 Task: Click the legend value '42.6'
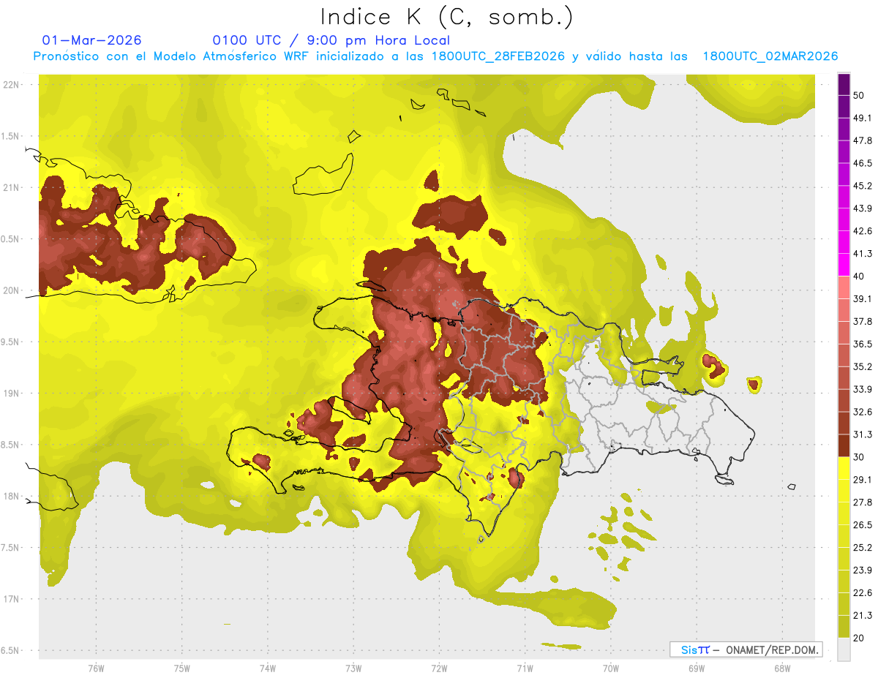pos(863,231)
